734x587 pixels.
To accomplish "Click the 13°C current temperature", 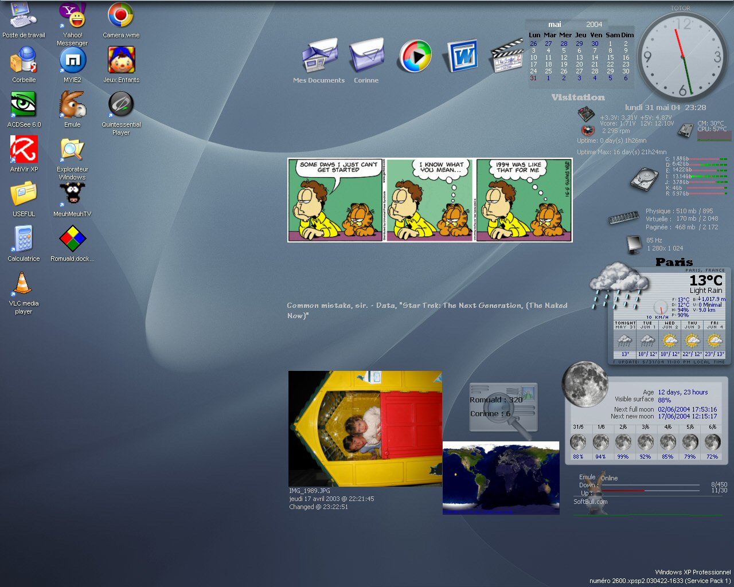I will pyautogui.click(x=706, y=280).
